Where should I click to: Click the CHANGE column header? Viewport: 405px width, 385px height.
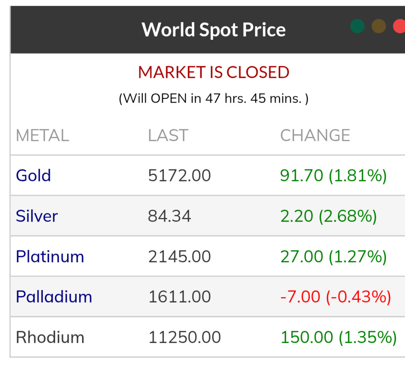point(315,136)
